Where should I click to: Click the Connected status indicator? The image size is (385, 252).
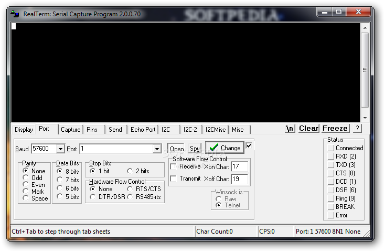331,148
